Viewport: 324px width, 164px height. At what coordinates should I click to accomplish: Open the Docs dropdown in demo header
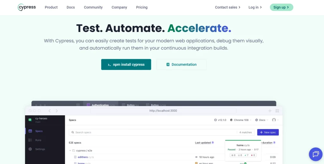(x=262, y=120)
